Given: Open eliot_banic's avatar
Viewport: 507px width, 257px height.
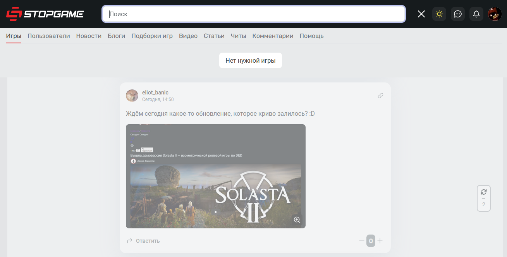Looking at the screenshot, I should 132,96.
